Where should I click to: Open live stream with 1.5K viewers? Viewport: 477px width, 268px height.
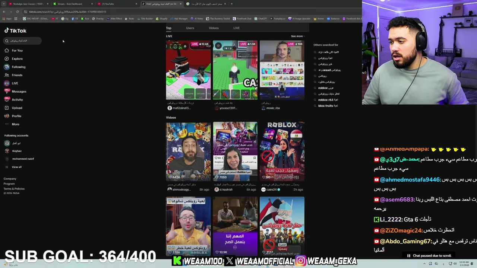235,70
